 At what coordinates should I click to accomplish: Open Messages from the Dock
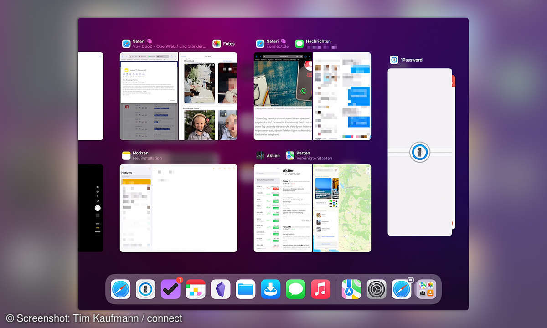[296, 289]
